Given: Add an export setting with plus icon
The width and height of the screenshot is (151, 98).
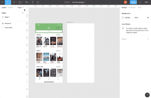Looking at the screenshot, I should pyautogui.click(x=148, y=39).
